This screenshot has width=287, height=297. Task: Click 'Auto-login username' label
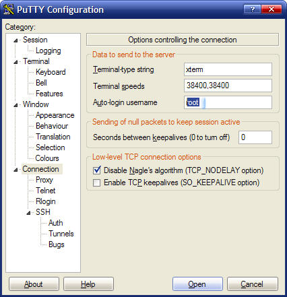(x=125, y=102)
